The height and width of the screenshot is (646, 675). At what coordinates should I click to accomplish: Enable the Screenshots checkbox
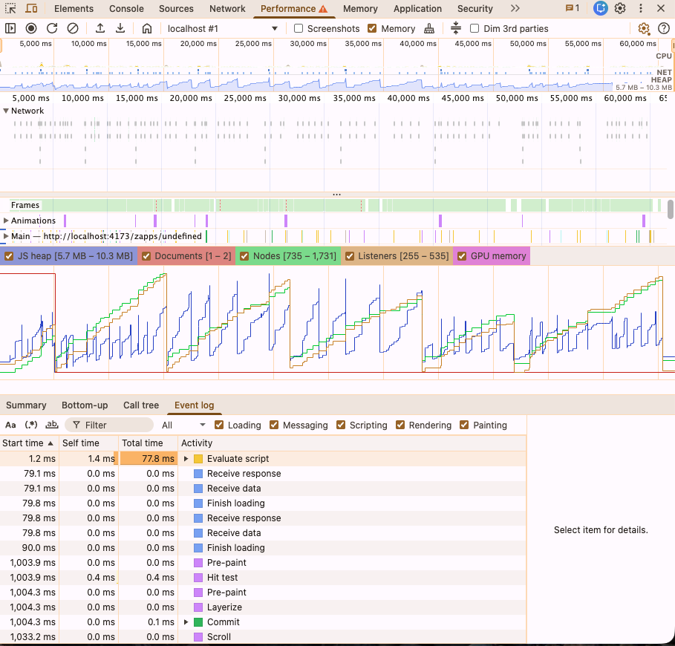click(299, 28)
